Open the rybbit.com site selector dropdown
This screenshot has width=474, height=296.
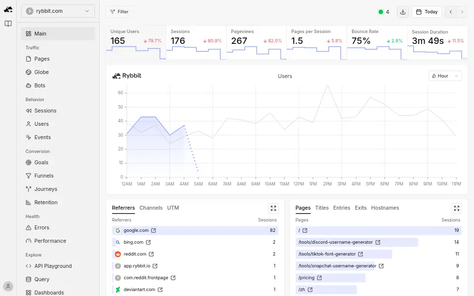58,11
